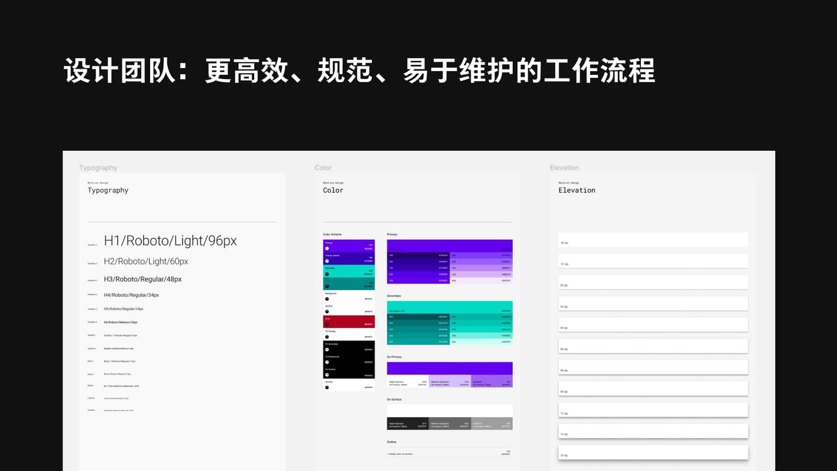837x471 pixels.
Task: Pick the red Error swatch in Color Scheme
Action: (x=349, y=321)
